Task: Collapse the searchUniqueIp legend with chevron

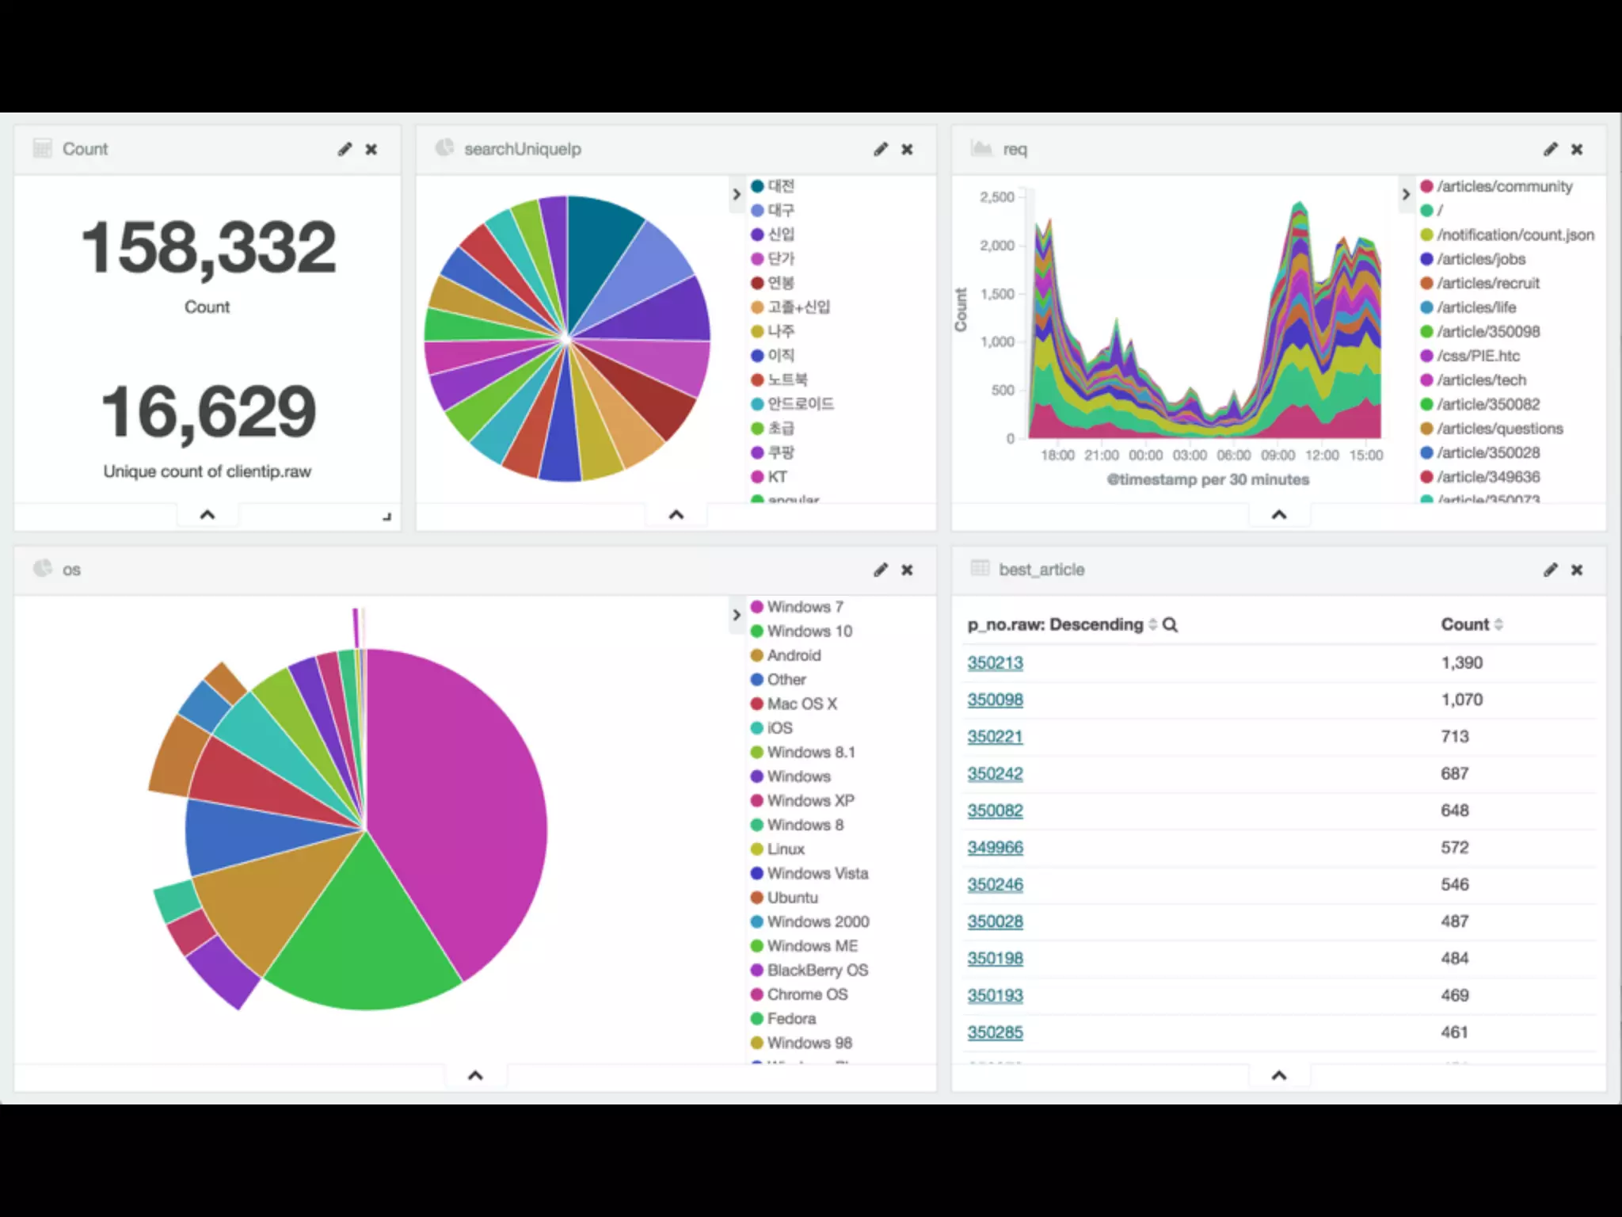Action: [737, 194]
